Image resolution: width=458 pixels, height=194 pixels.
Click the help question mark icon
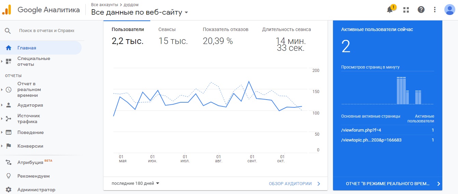(421, 10)
